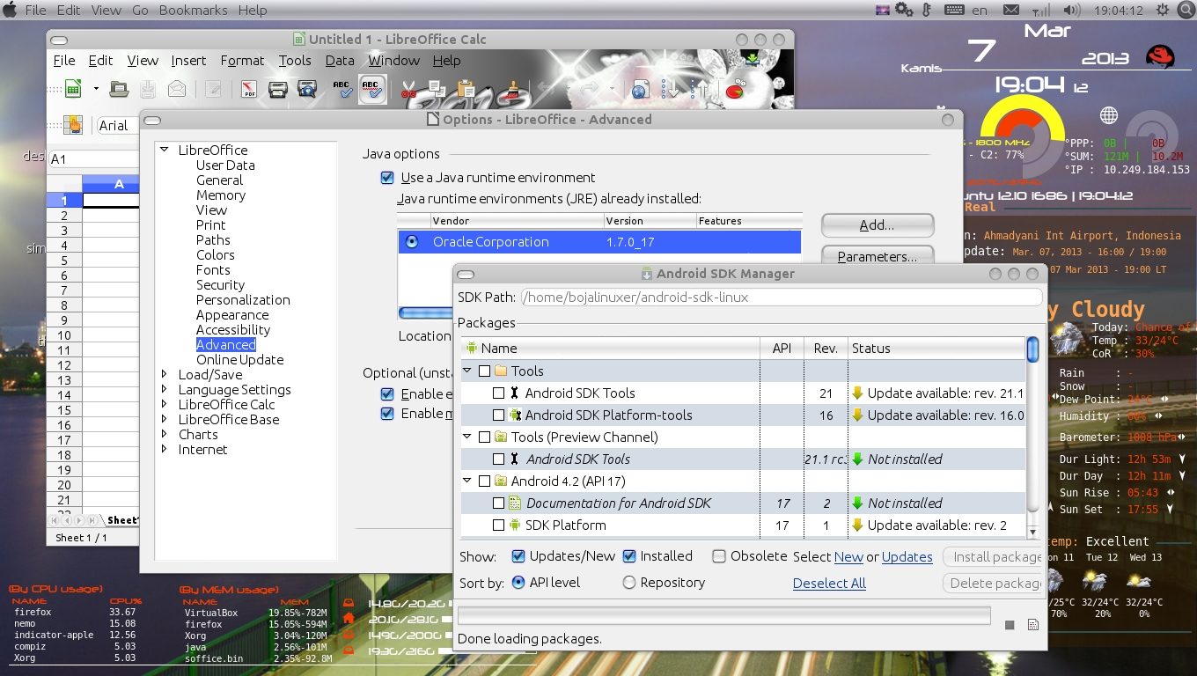Open the Format menu in Calc
This screenshot has width=1197, height=676.
point(242,61)
